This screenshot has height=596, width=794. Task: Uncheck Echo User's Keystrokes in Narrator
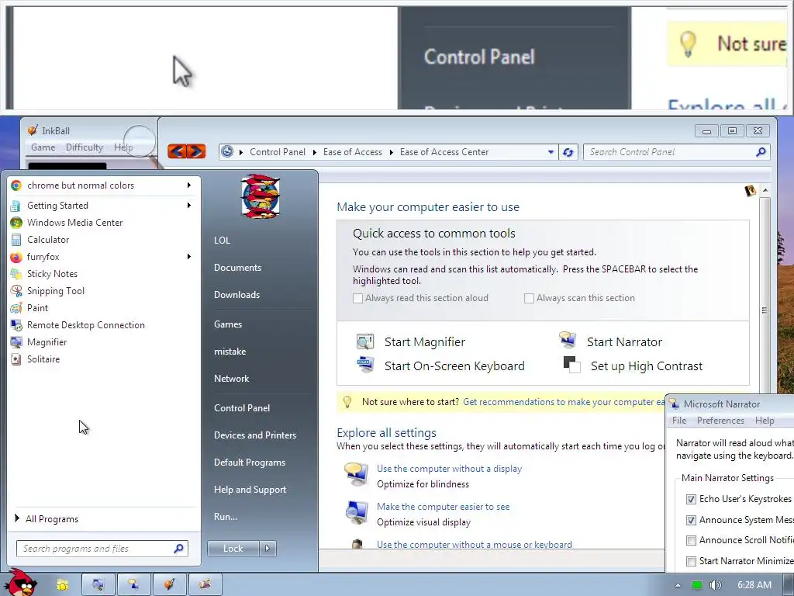coord(691,499)
